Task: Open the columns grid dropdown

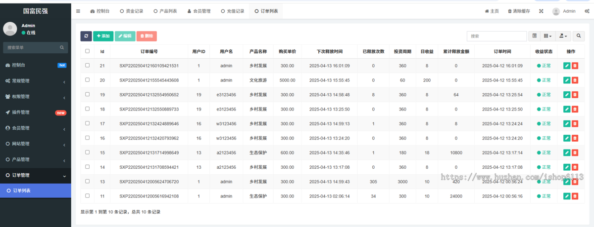Action: [547, 36]
